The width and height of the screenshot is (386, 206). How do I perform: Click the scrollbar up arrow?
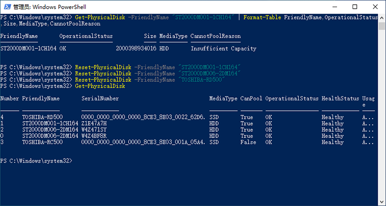pyautogui.click(x=382, y=18)
